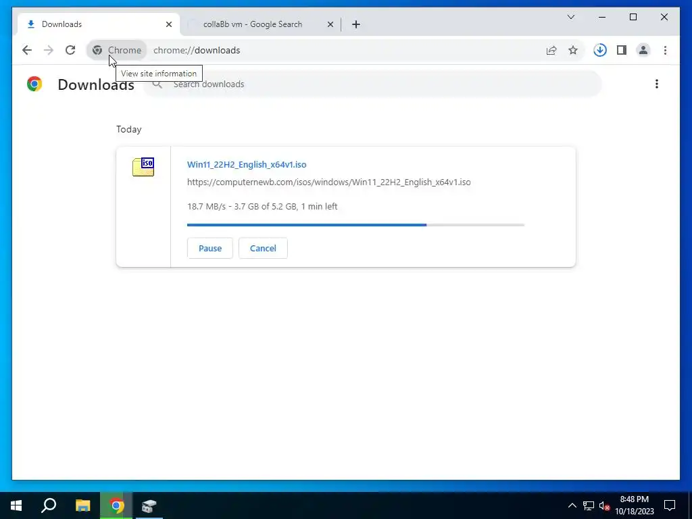Click the computernewb.com source URL

click(329, 182)
